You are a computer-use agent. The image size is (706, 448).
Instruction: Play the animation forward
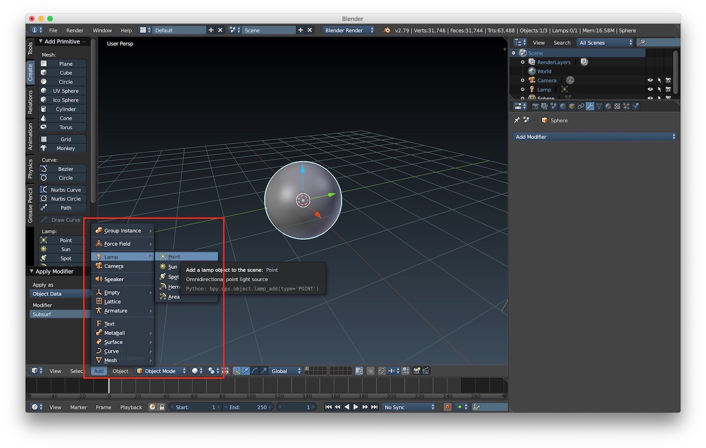click(x=356, y=407)
